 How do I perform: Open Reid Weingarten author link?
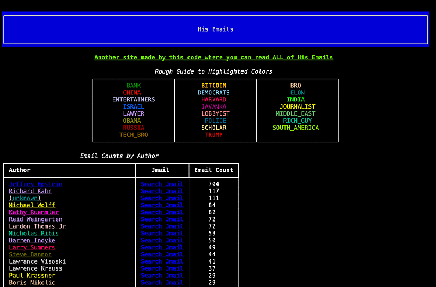(x=35, y=219)
